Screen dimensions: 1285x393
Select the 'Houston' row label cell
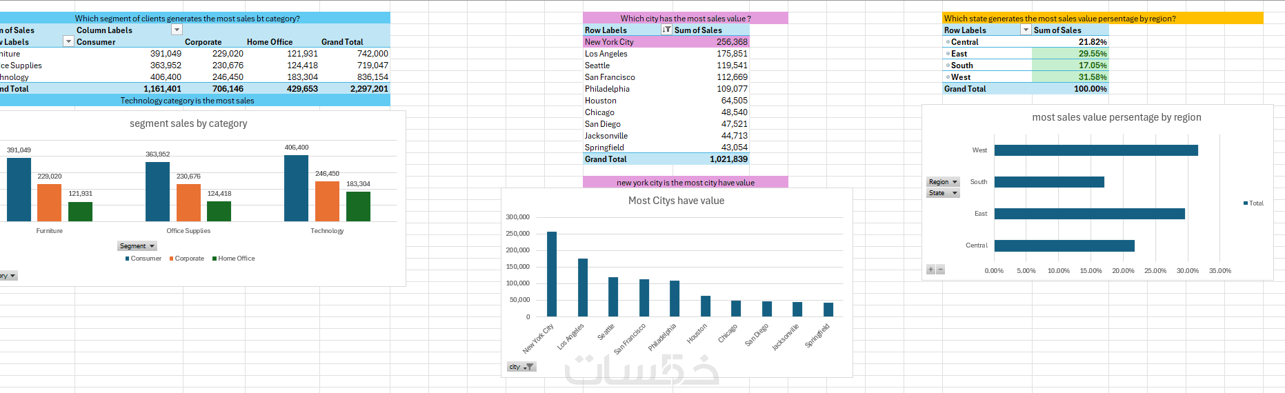(627, 101)
